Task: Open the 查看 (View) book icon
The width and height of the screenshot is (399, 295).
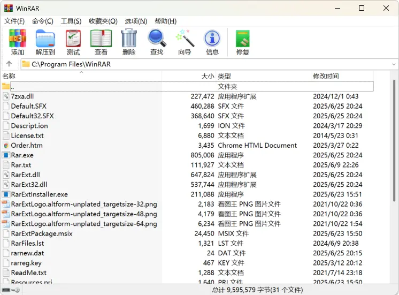Action: pyautogui.click(x=101, y=38)
